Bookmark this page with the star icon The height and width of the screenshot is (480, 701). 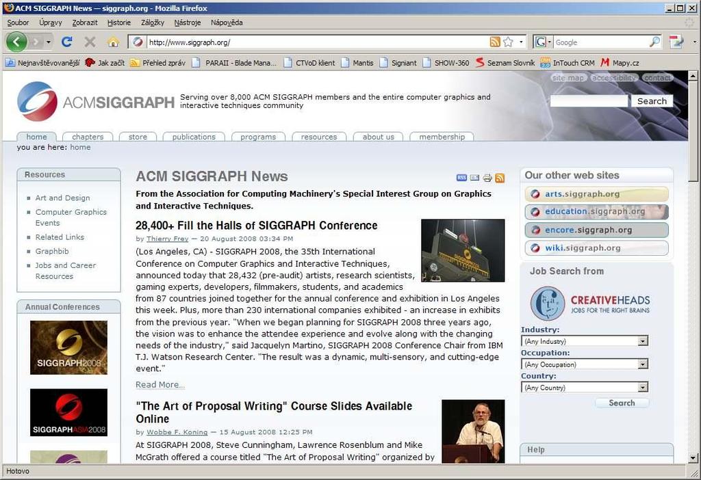pyautogui.click(x=509, y=42)
